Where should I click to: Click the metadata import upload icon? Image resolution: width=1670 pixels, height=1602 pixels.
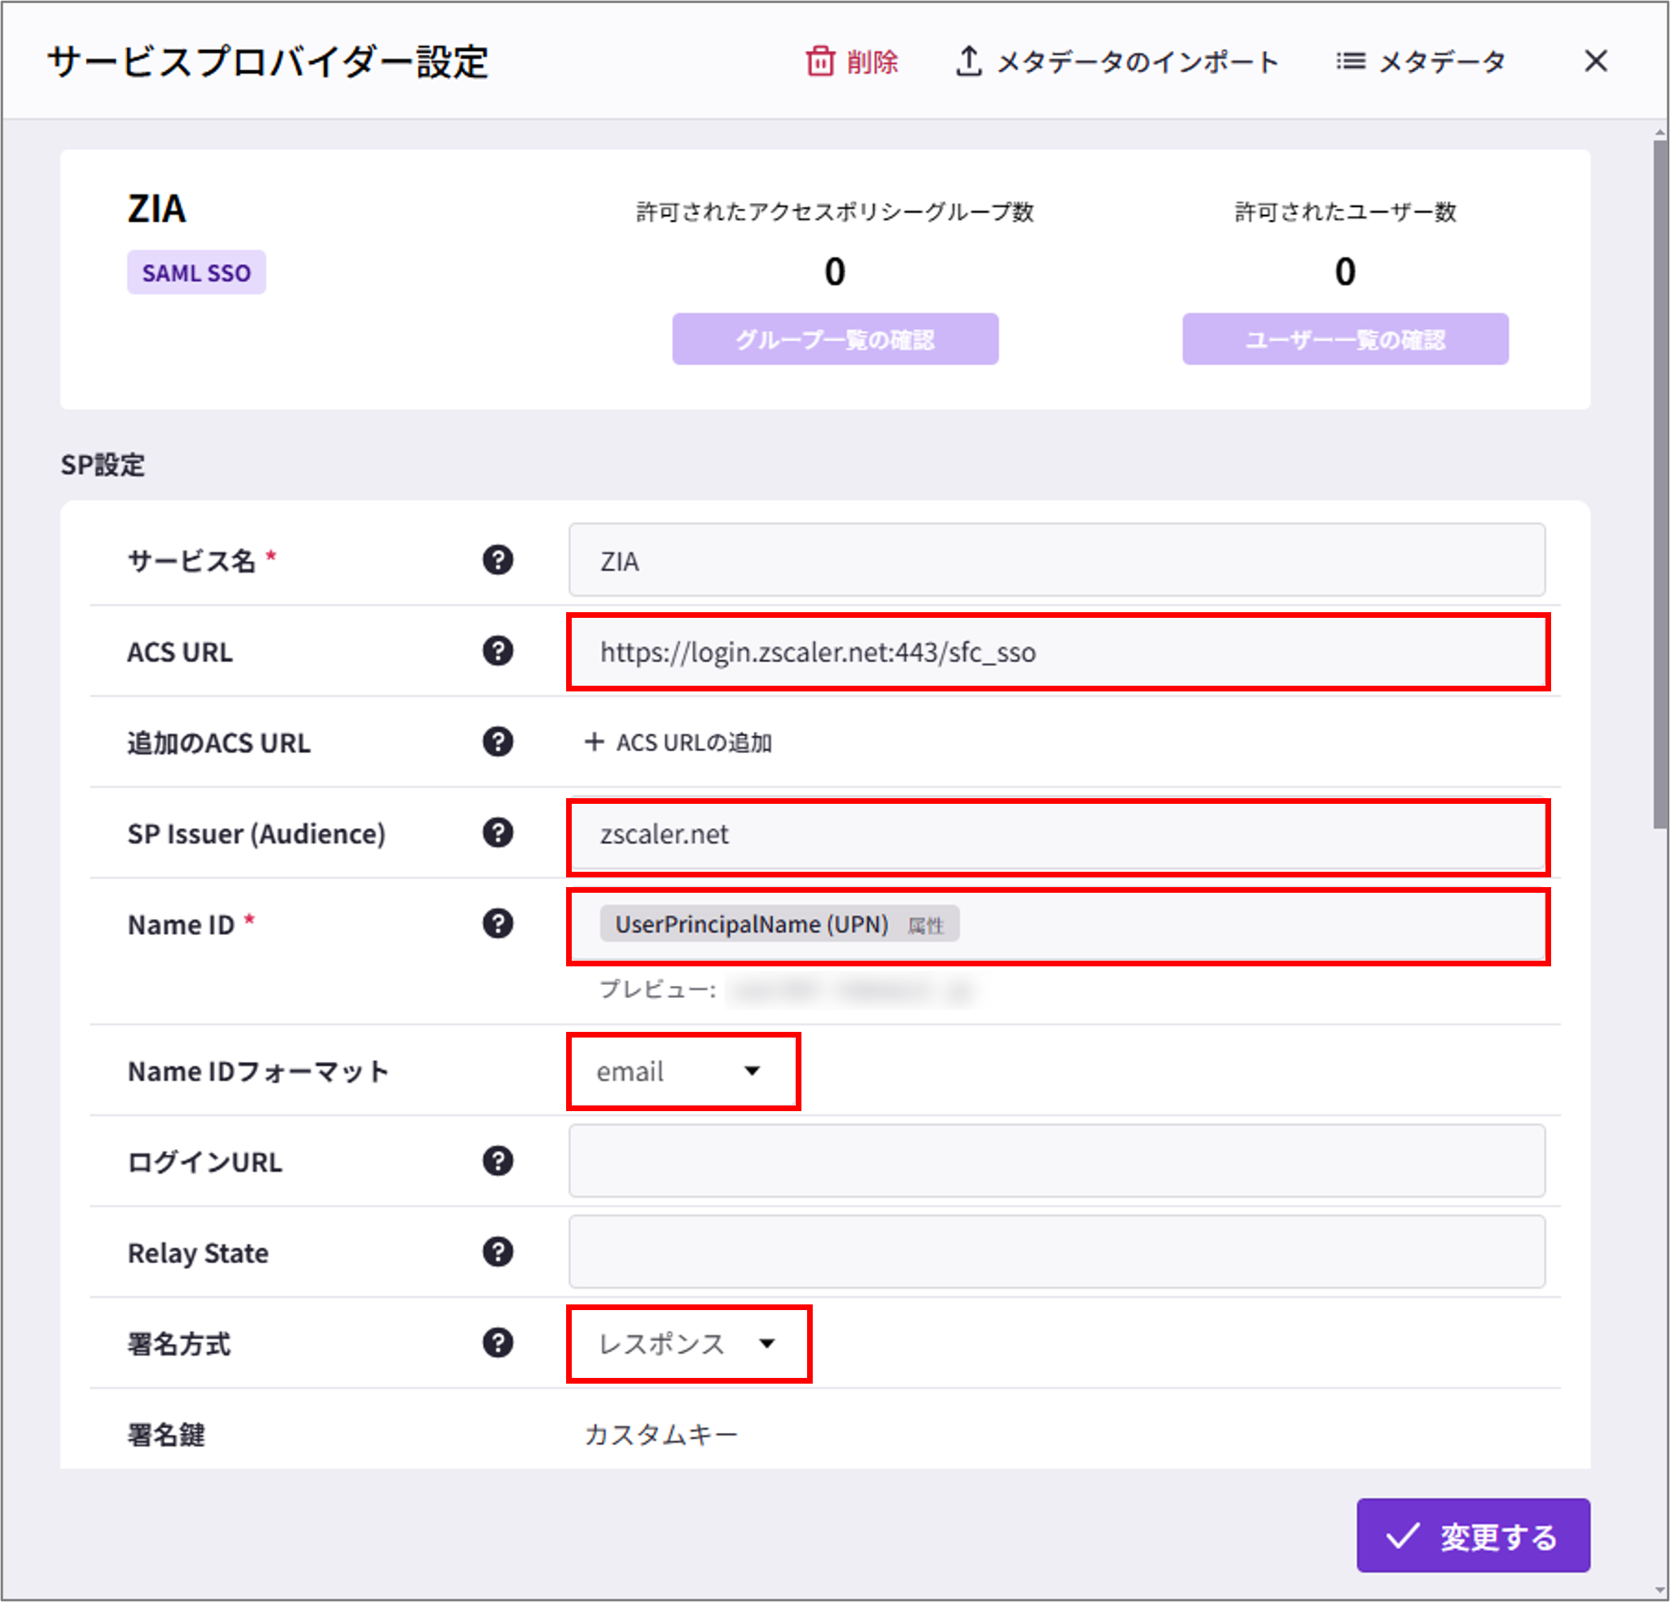[x=968, y=61]
